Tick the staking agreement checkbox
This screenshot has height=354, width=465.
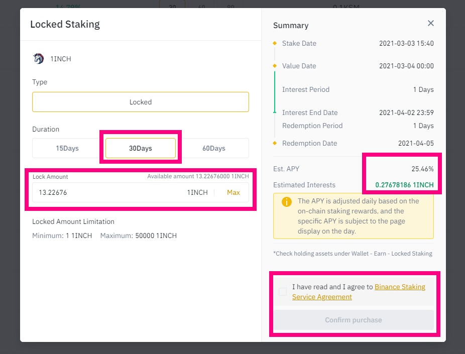click(283, 292)
